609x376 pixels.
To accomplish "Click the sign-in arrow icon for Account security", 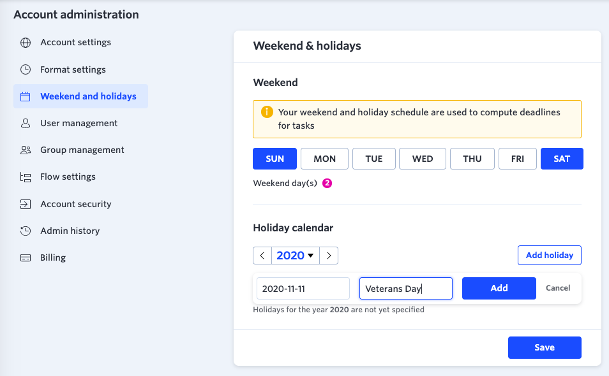I will (26, 204).
